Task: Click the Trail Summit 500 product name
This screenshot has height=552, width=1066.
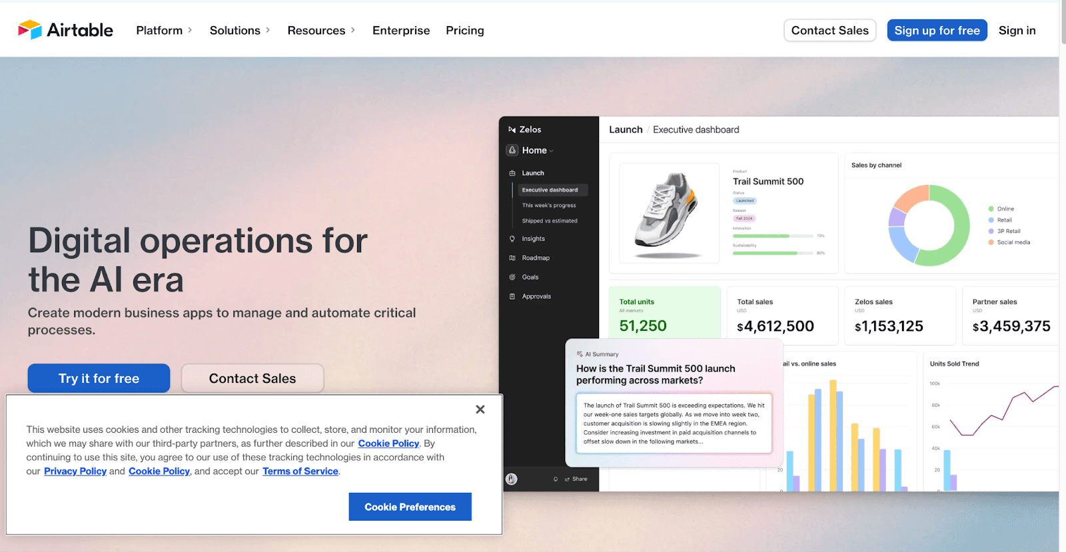Action: coord(768,181)
